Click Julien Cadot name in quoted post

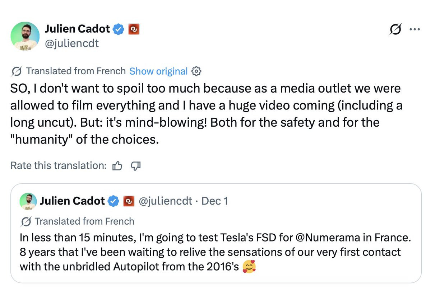(72, 201)
